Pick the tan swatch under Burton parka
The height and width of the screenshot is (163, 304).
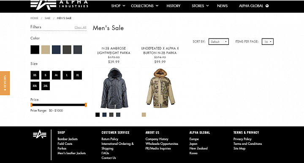click(x=144, y=115)
